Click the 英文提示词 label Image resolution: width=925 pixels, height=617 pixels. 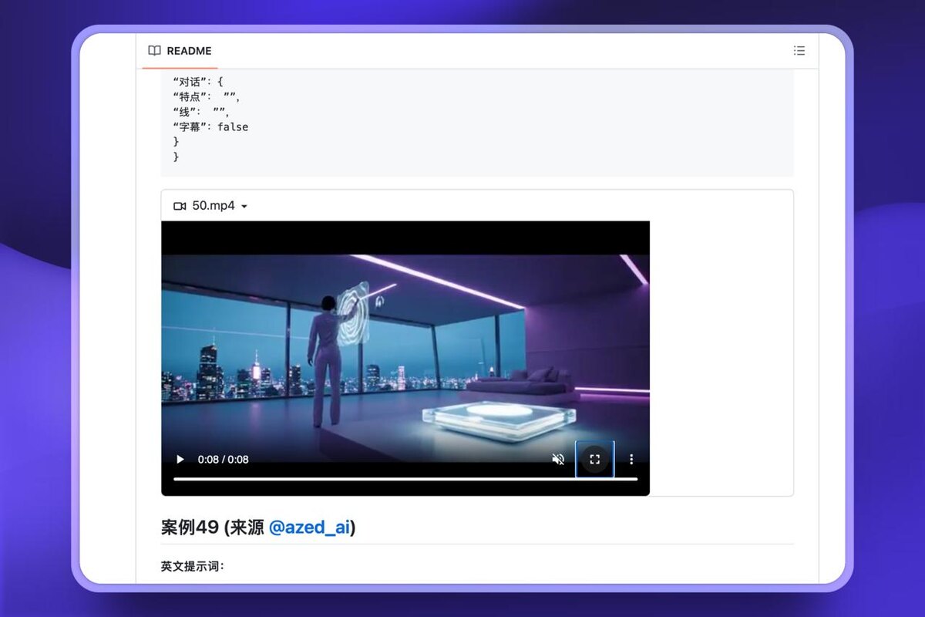point(193,566)
